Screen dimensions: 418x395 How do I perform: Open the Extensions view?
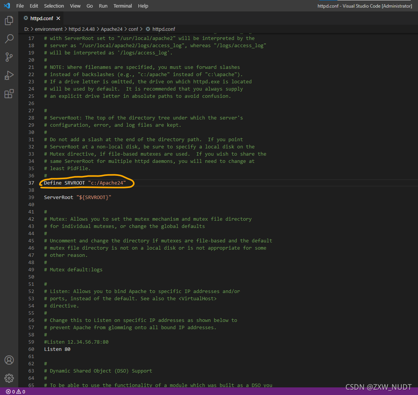(x=9, y=94)
